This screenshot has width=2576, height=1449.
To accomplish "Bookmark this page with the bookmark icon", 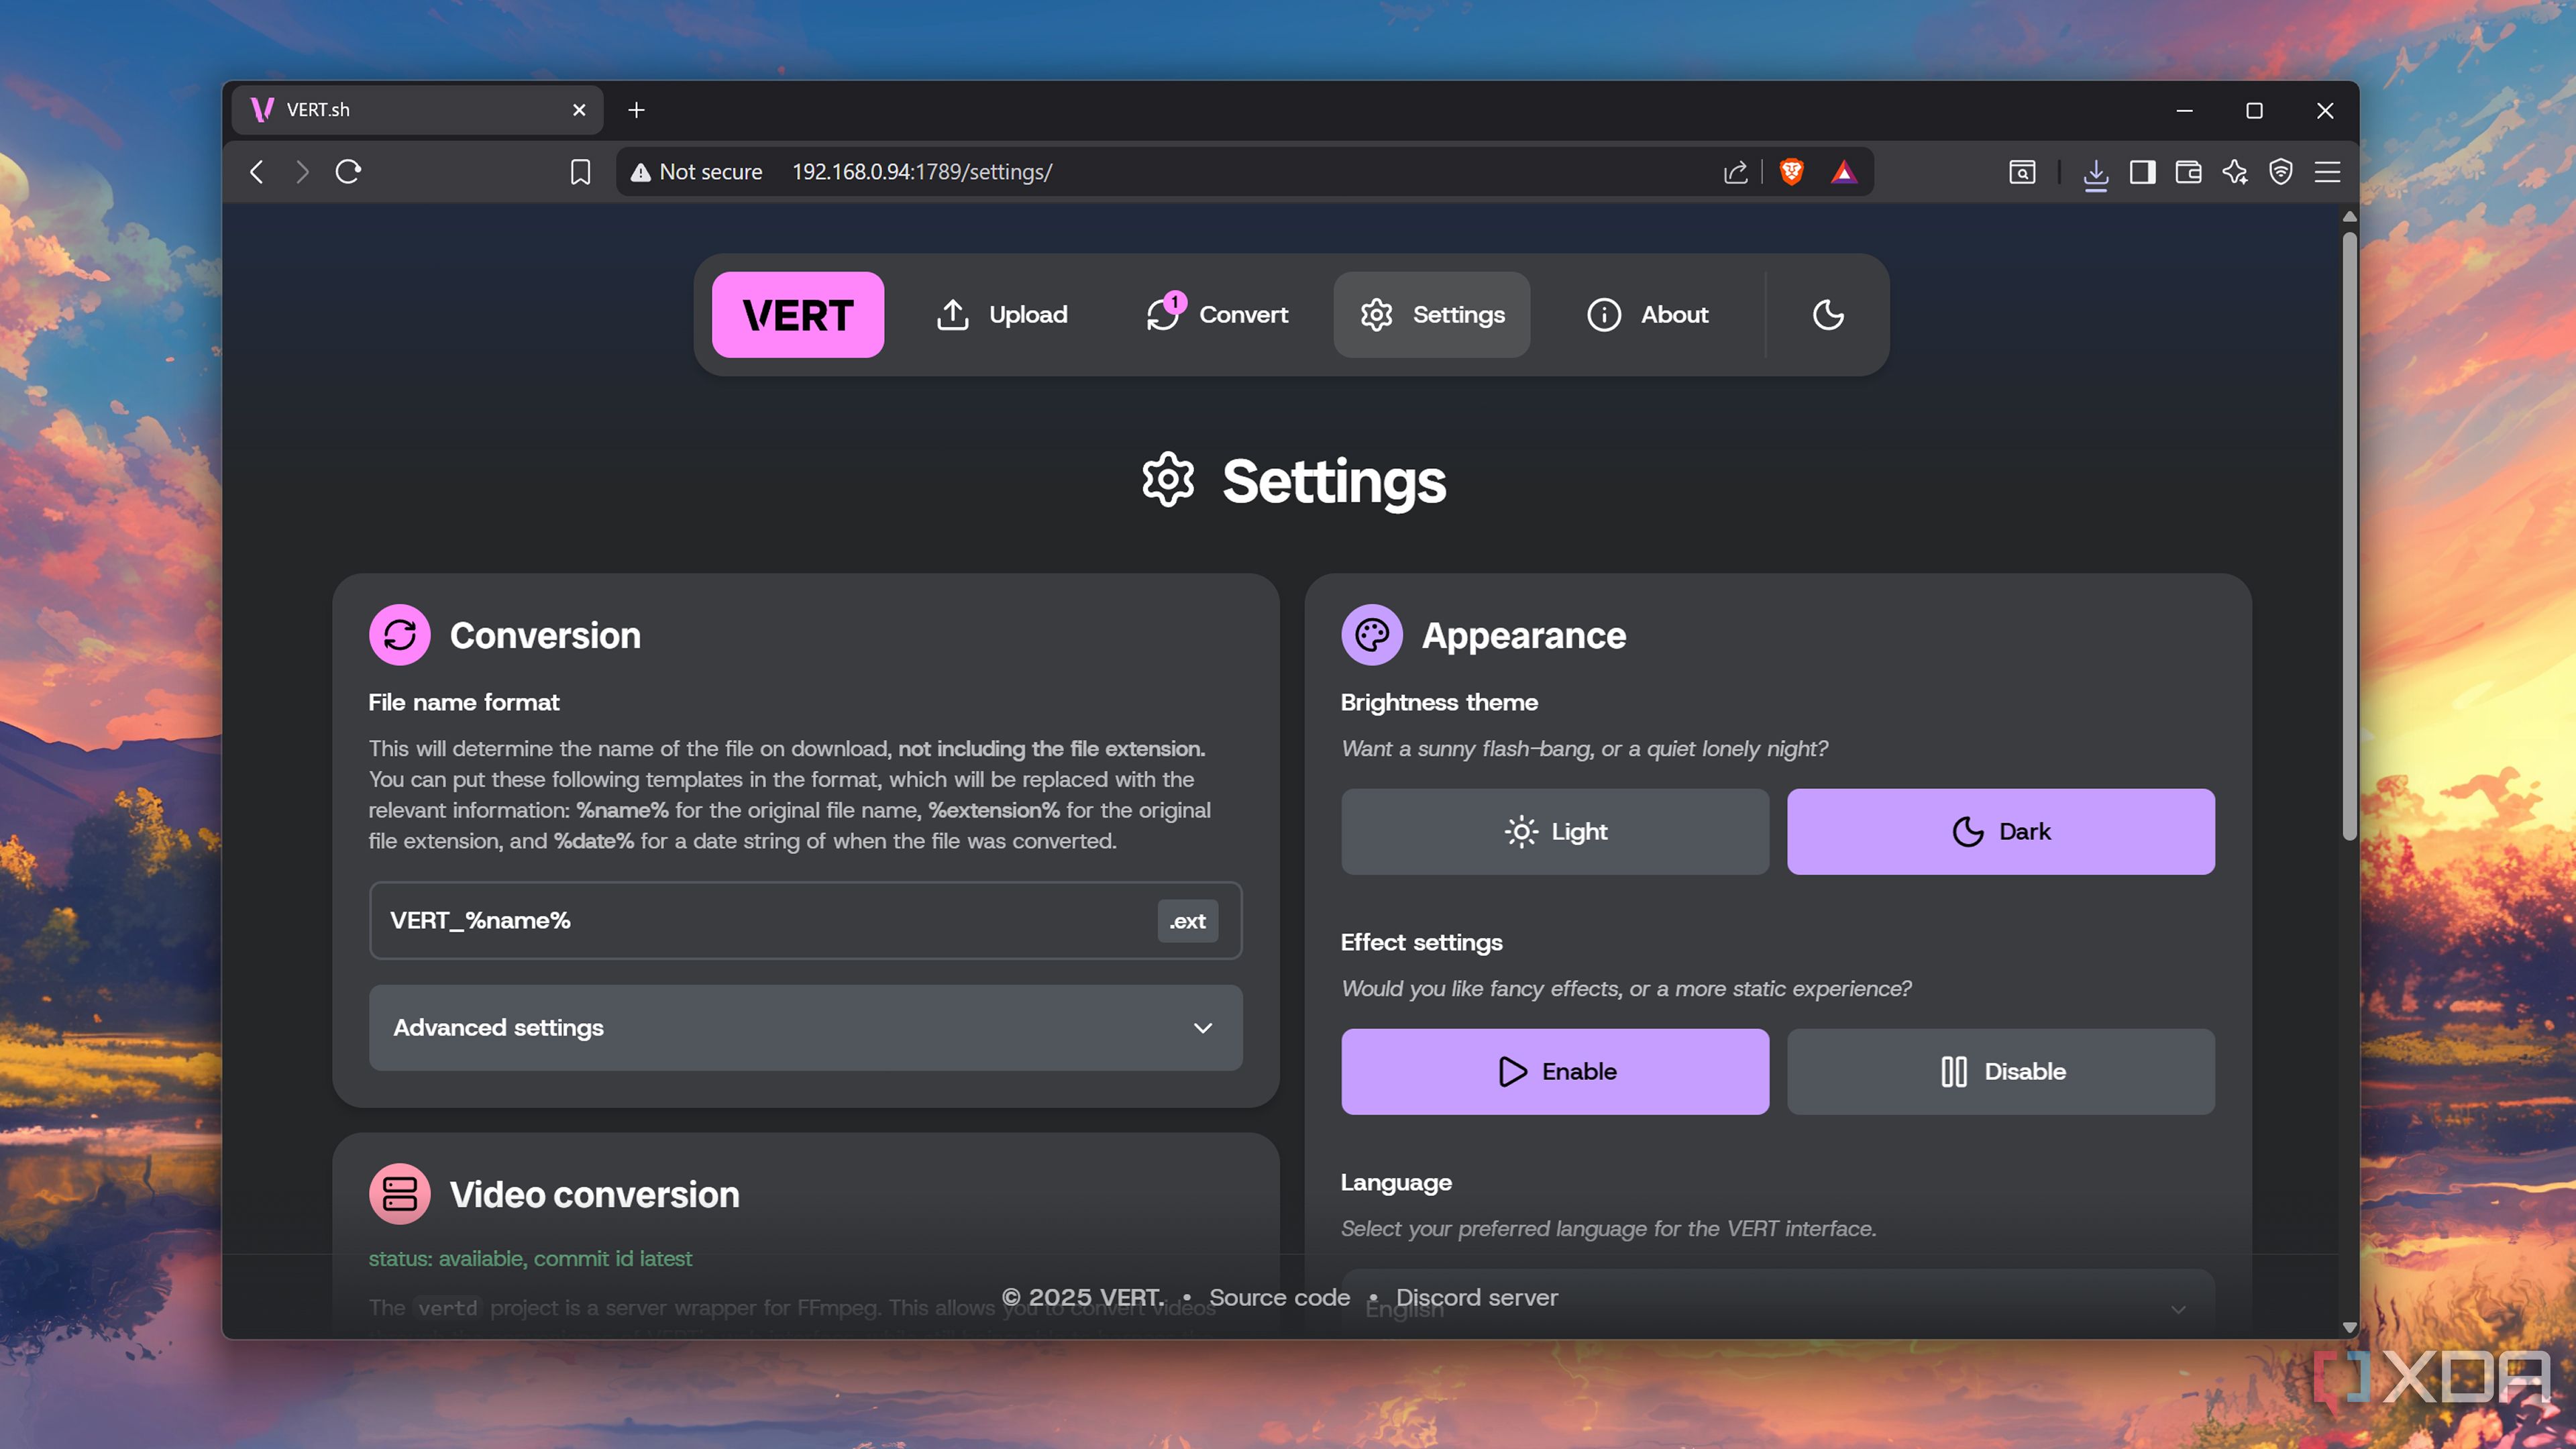I will pos(580,172).
